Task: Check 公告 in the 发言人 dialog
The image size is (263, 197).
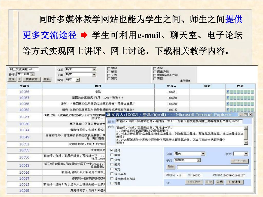Action: coord(112,160)
